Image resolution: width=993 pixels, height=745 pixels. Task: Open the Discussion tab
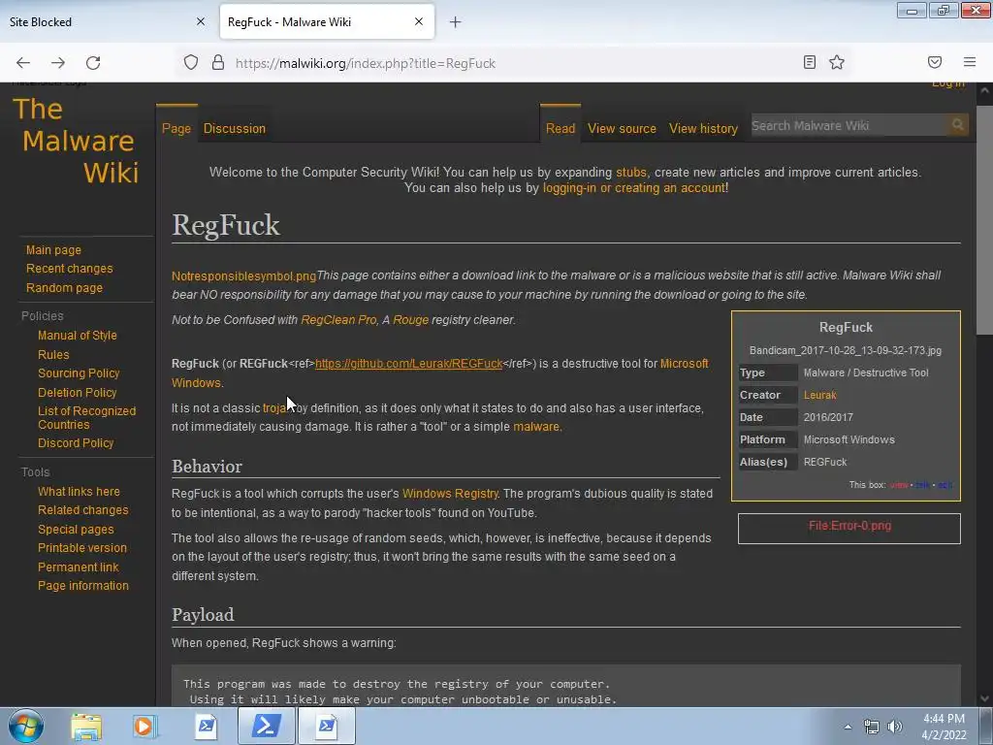(x=235, y=129)
